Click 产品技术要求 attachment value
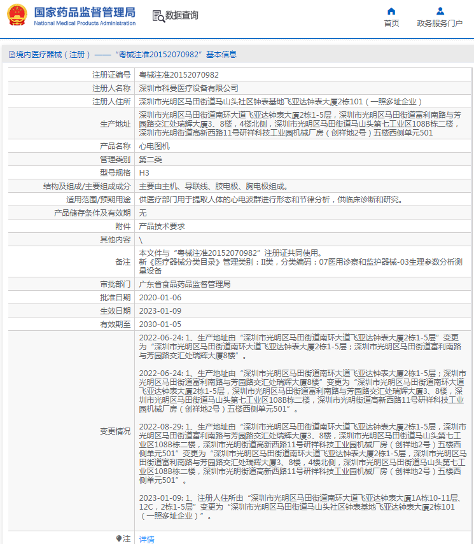Image resolution: width=474 pixels, height=544 pixels. (x=162, y=227)
